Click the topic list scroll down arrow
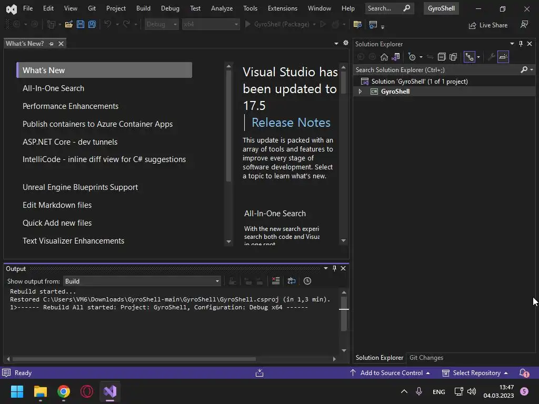Viewport: 539px width, 404px height. pyautogui.click(x=229, y=241)
